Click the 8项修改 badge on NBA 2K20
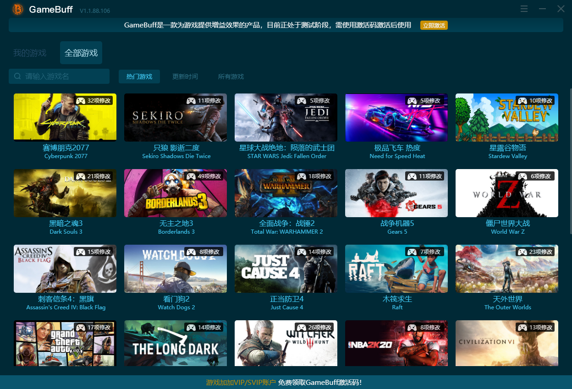Screen dimensions: 572x389 click(x=425, y=327)
